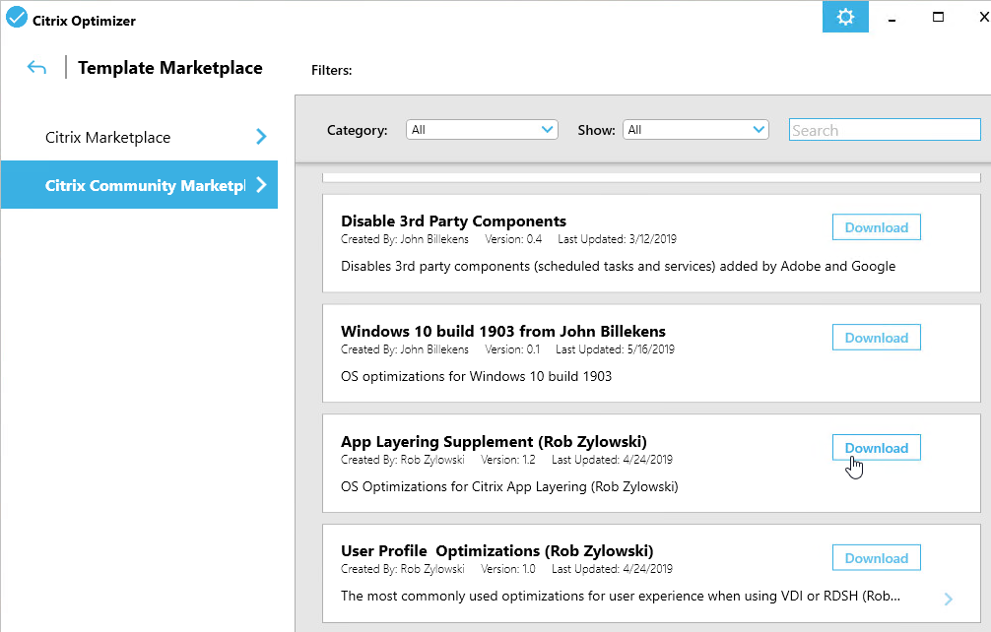Download Windows 10 build 1903 template

click(876, 338)
